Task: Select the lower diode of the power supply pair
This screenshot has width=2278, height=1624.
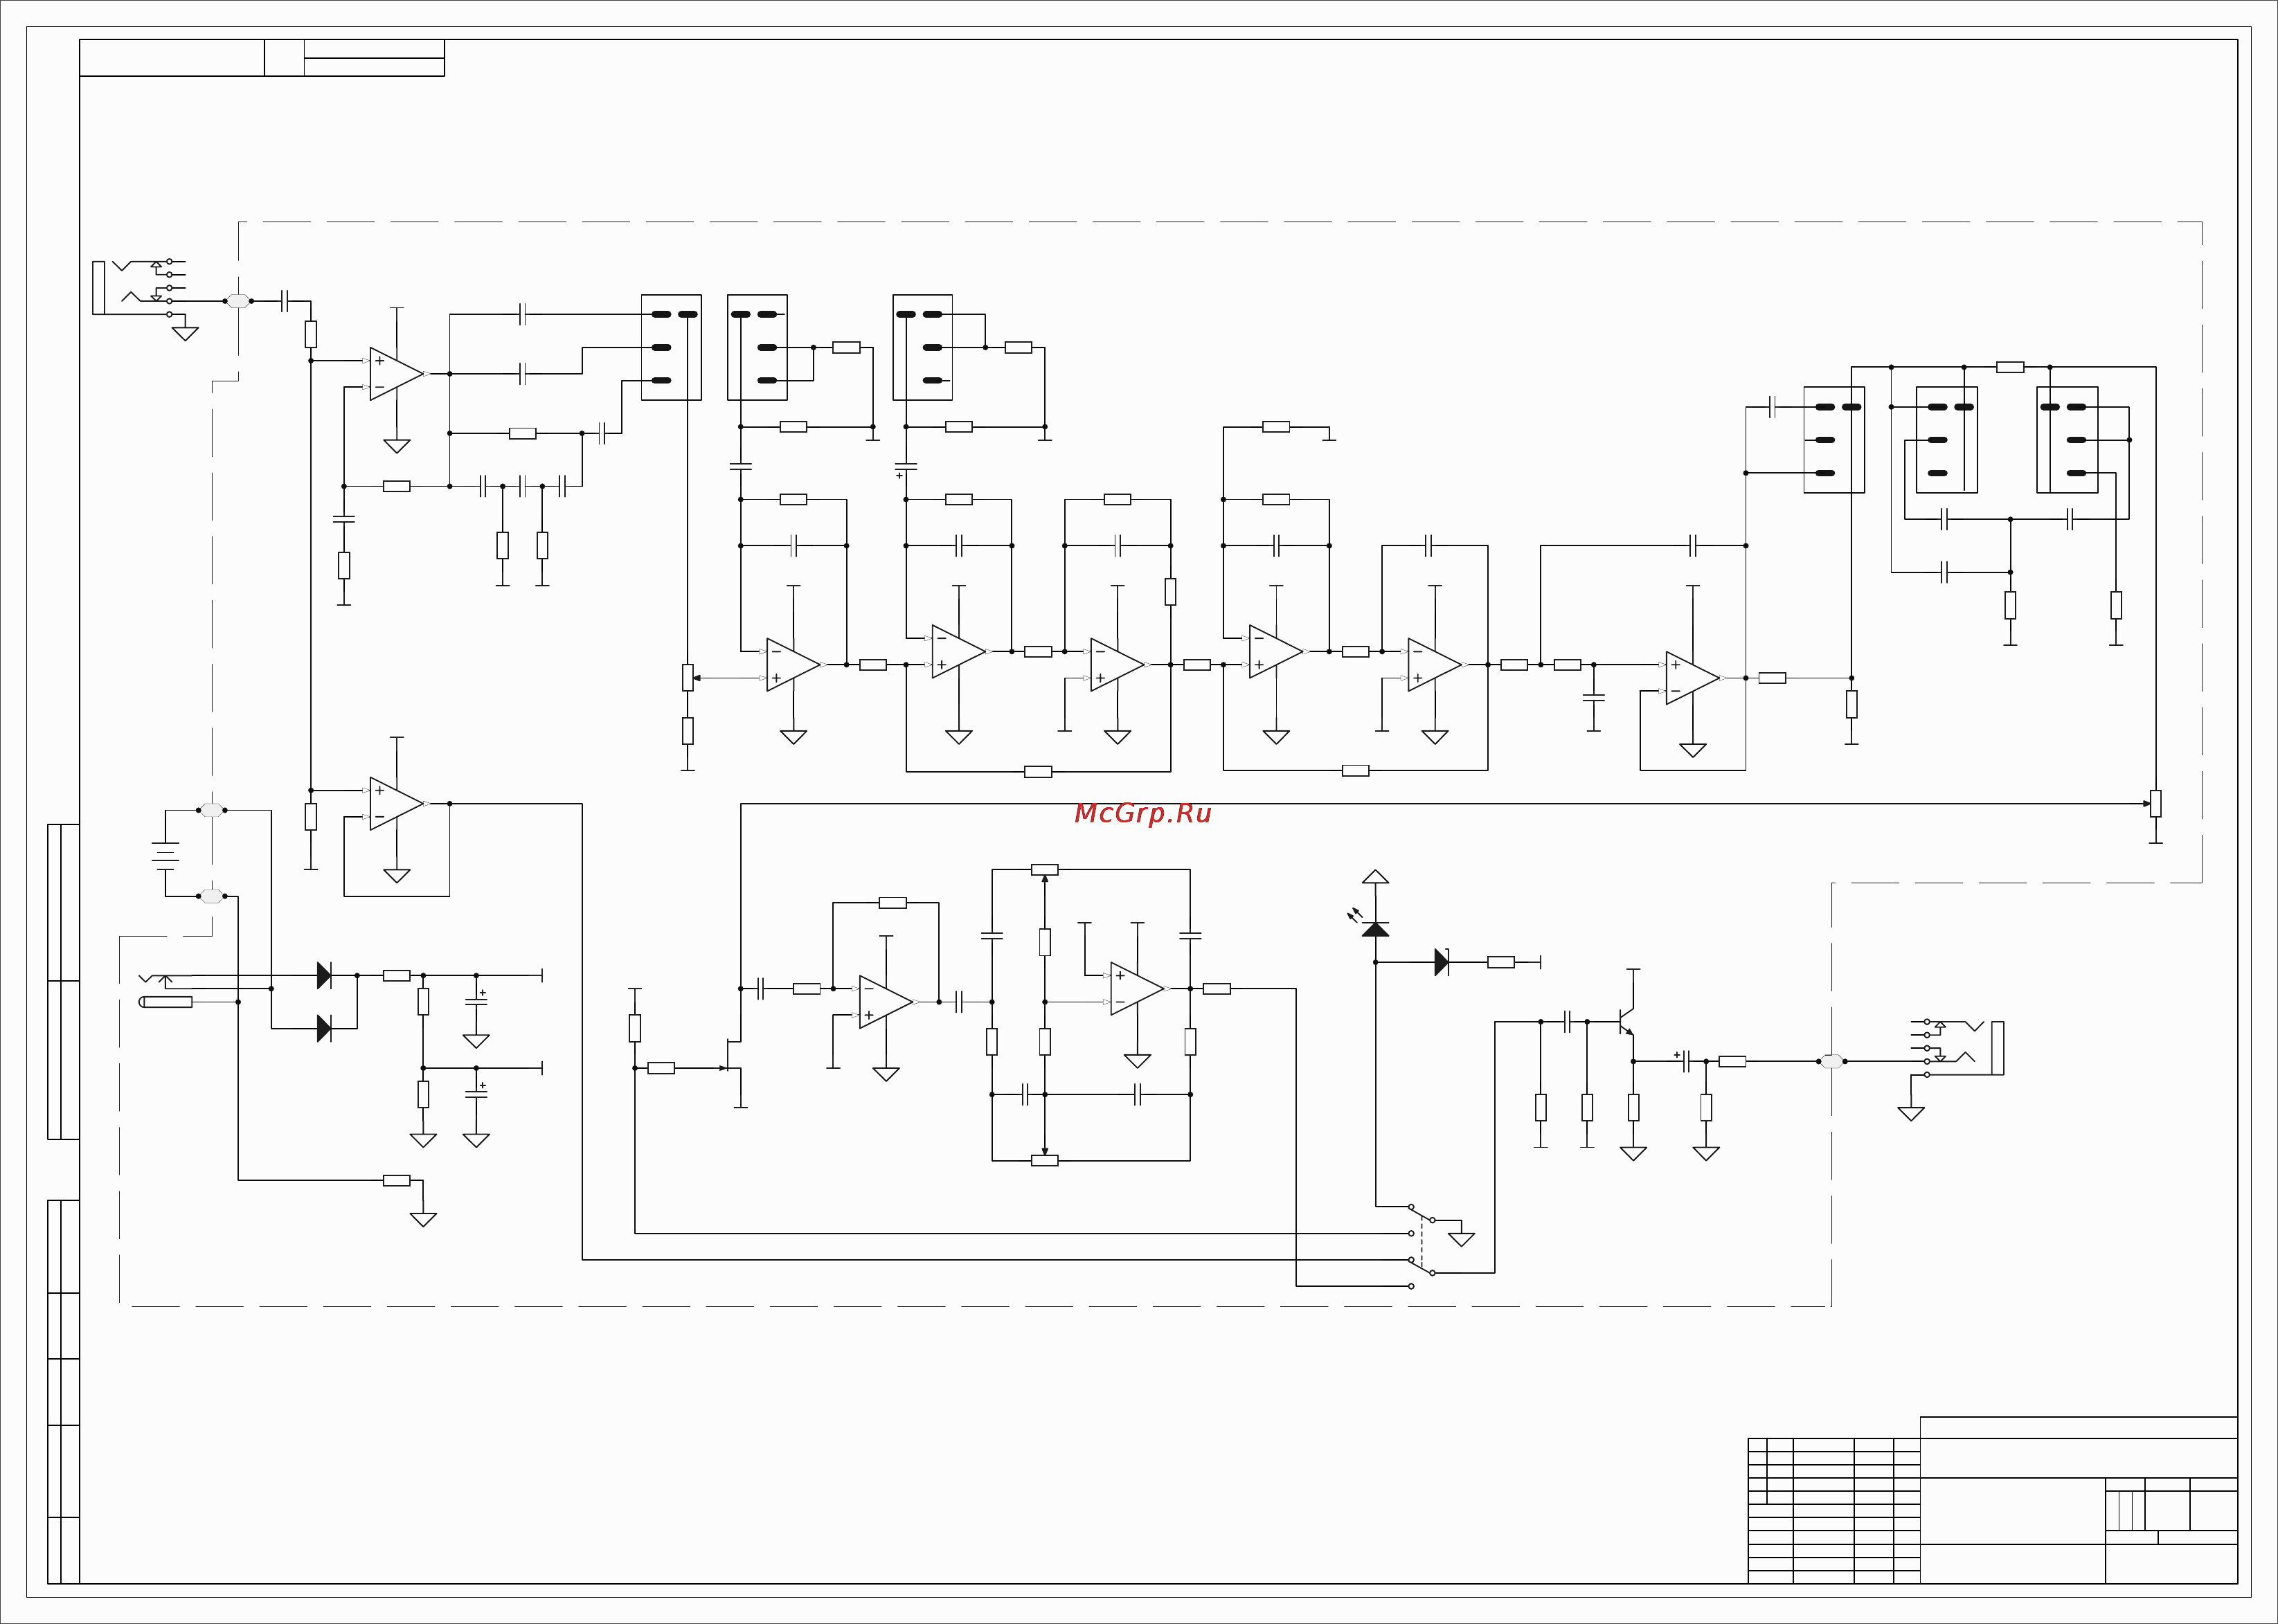Action: coord(324,1028)
